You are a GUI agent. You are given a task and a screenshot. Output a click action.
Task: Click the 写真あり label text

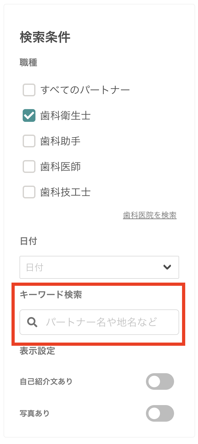[35, 413]
